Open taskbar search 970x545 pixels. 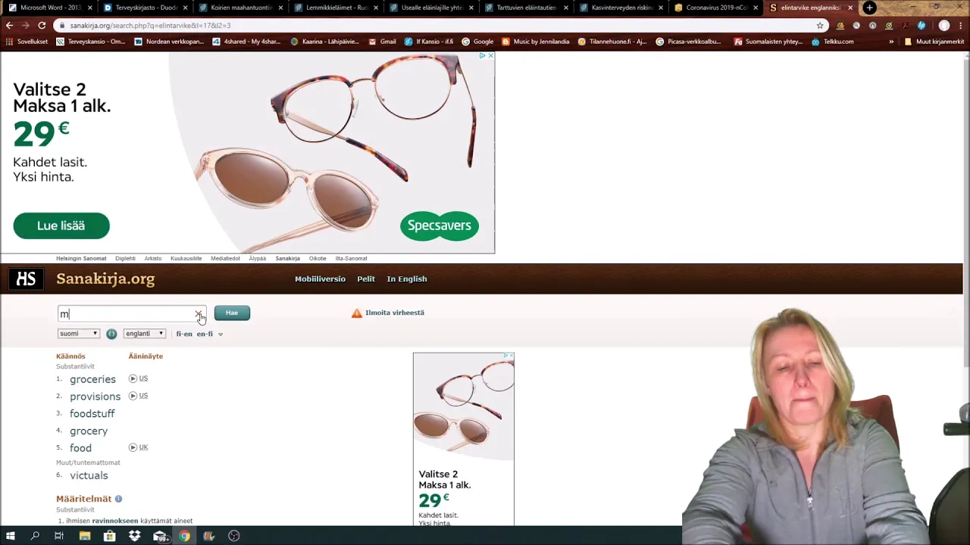[35, 536]
